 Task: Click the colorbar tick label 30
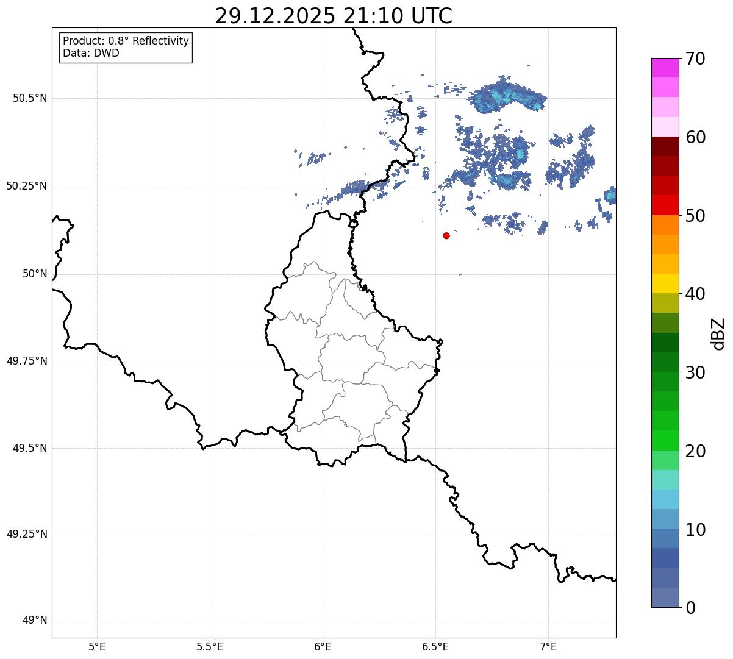coord(695,372)
